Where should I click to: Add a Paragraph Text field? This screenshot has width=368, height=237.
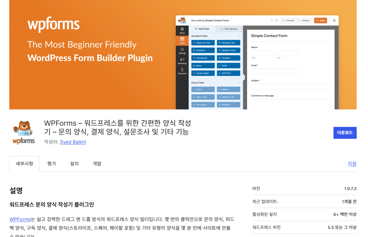[228, 43]
